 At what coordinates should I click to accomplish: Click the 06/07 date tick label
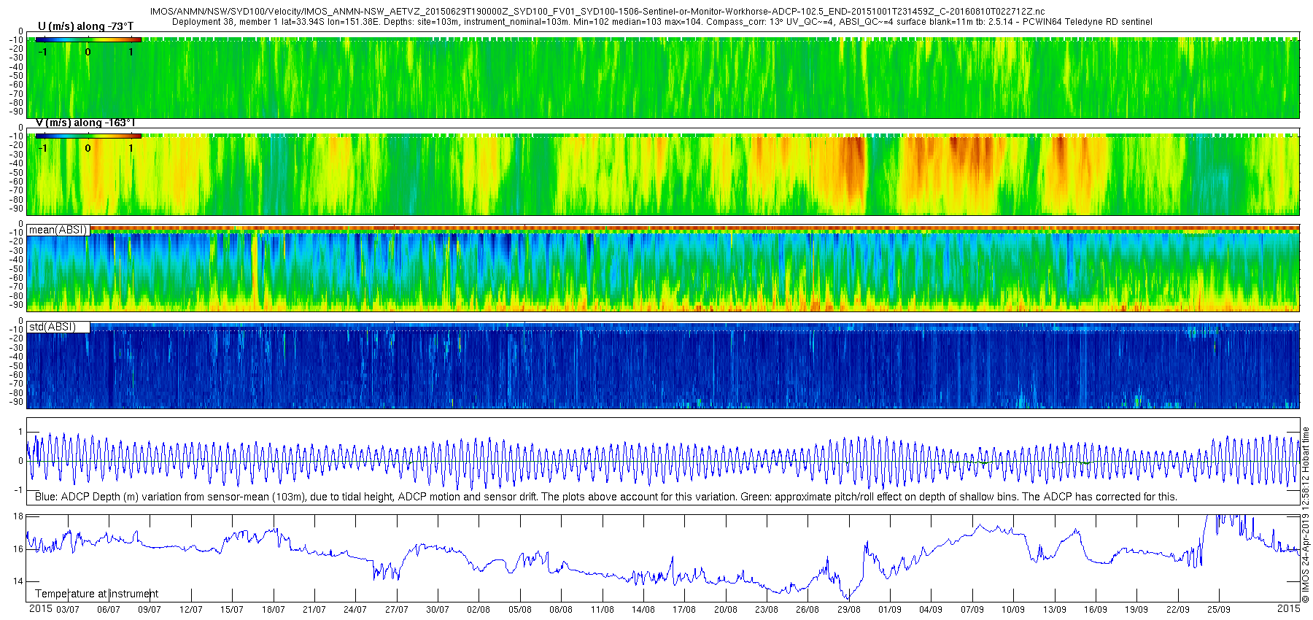pos(109,609)
